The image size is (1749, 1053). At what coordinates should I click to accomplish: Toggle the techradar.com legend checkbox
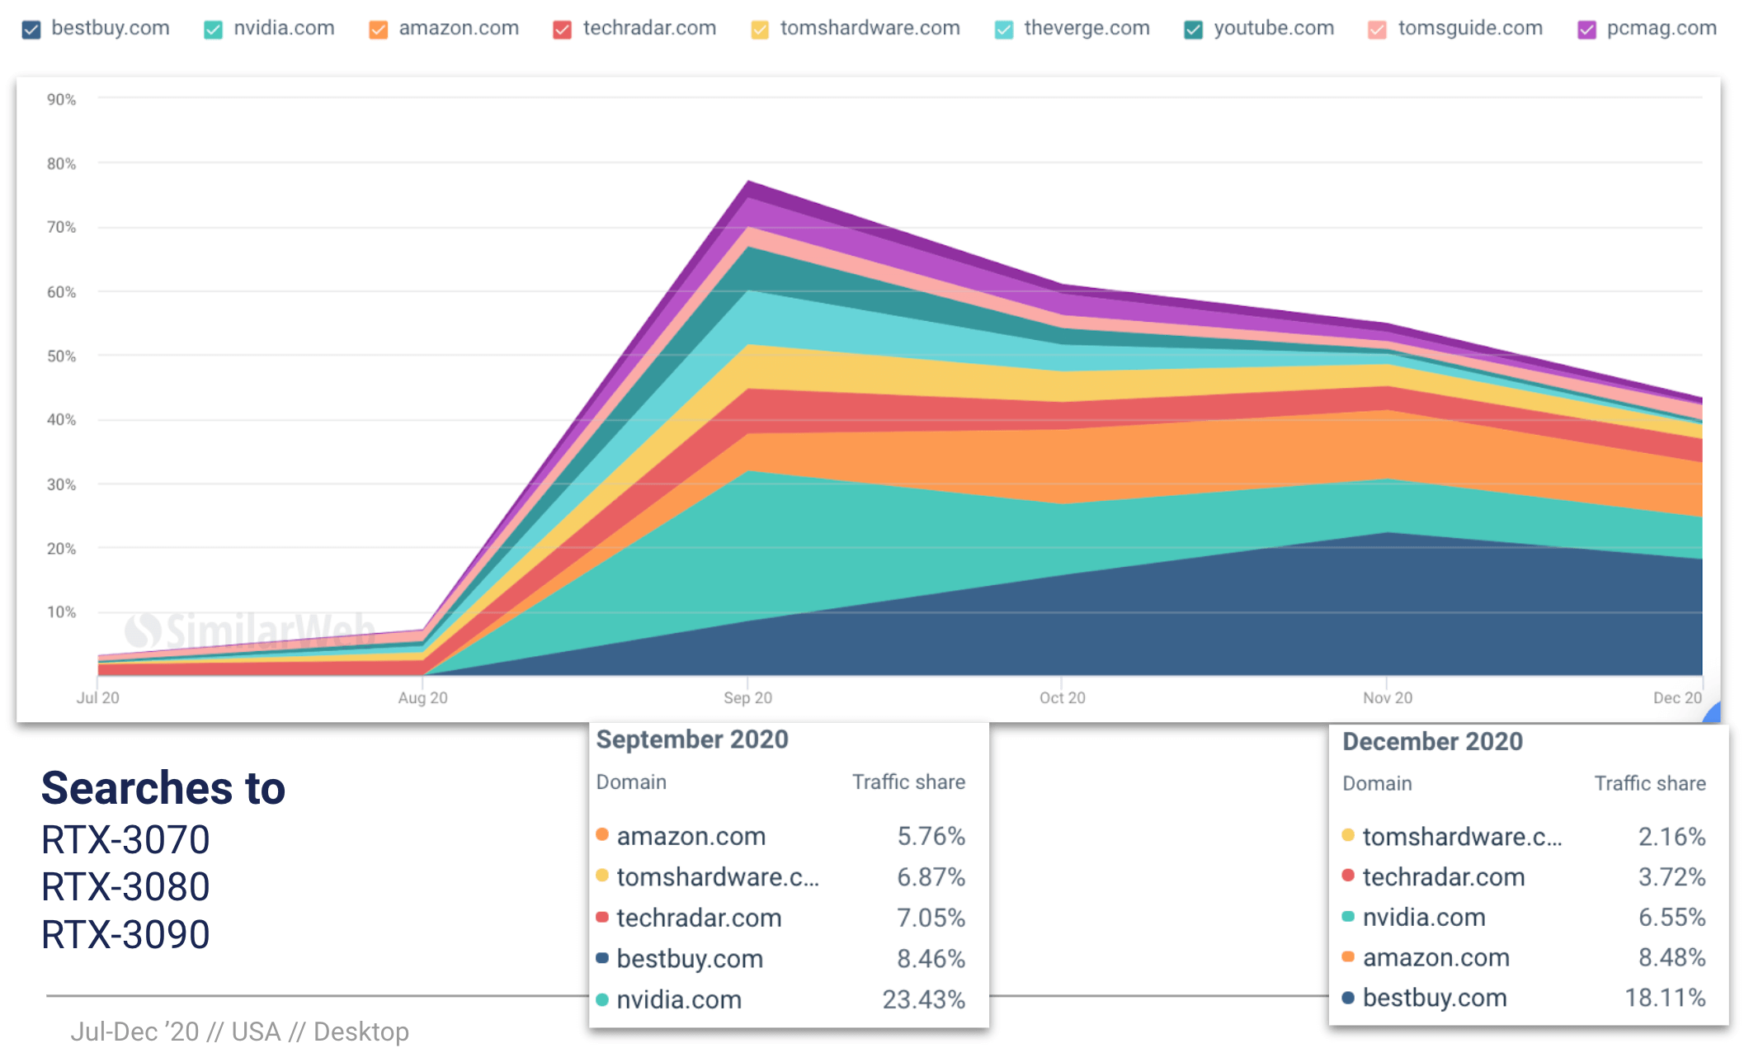(562, 31)
